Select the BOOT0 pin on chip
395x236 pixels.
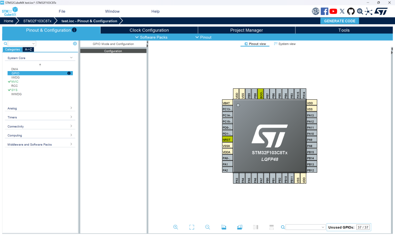260,94
